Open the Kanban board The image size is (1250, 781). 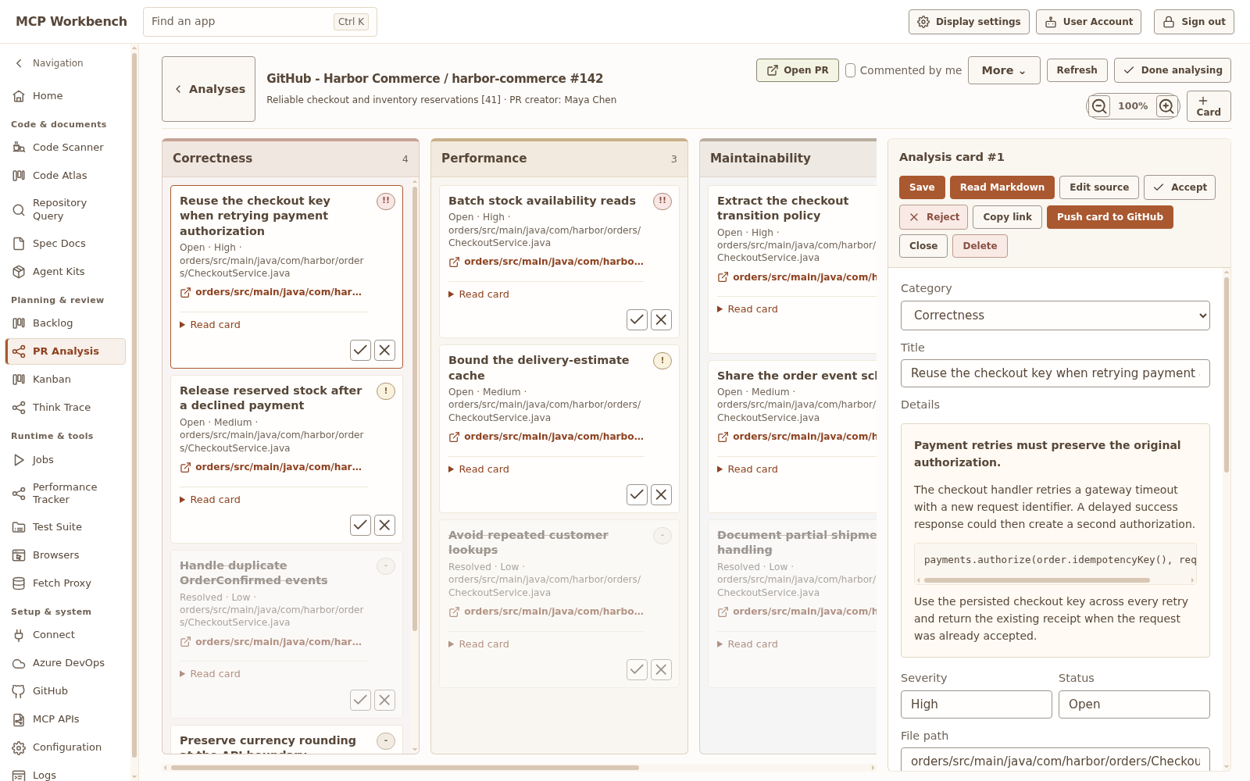coord(66,380)
